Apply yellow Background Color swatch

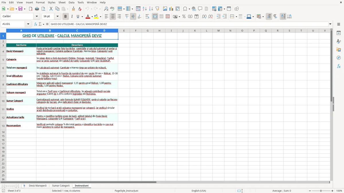coord(97,17)
